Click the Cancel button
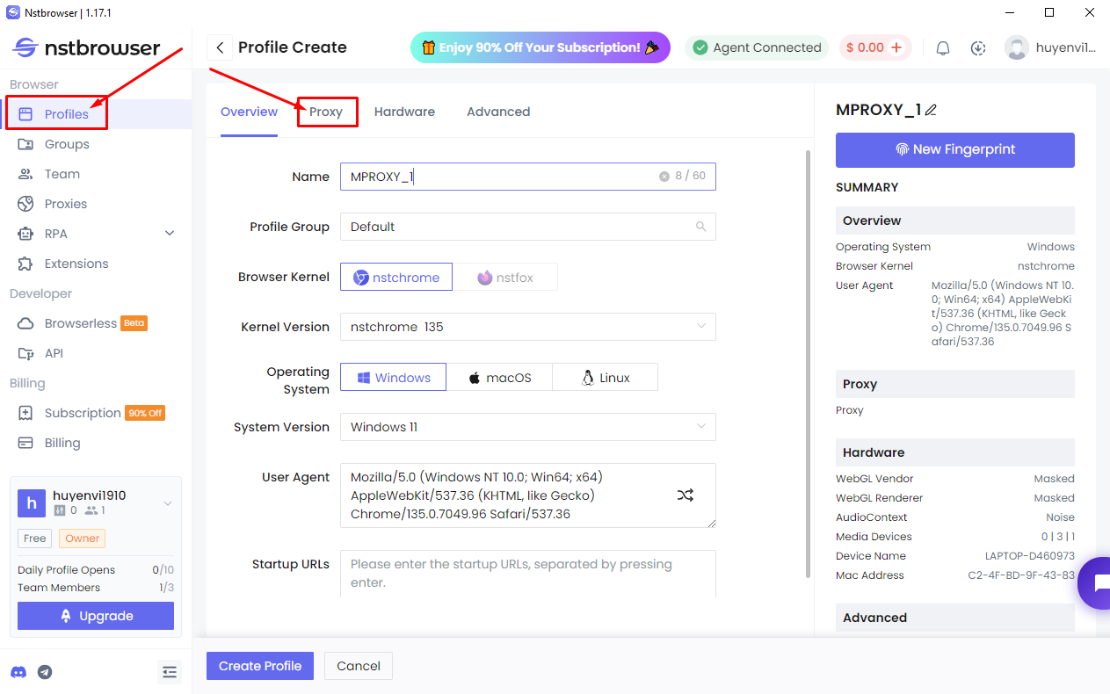Viewport: 1110px width, 694px height. (x=359, y=666)
